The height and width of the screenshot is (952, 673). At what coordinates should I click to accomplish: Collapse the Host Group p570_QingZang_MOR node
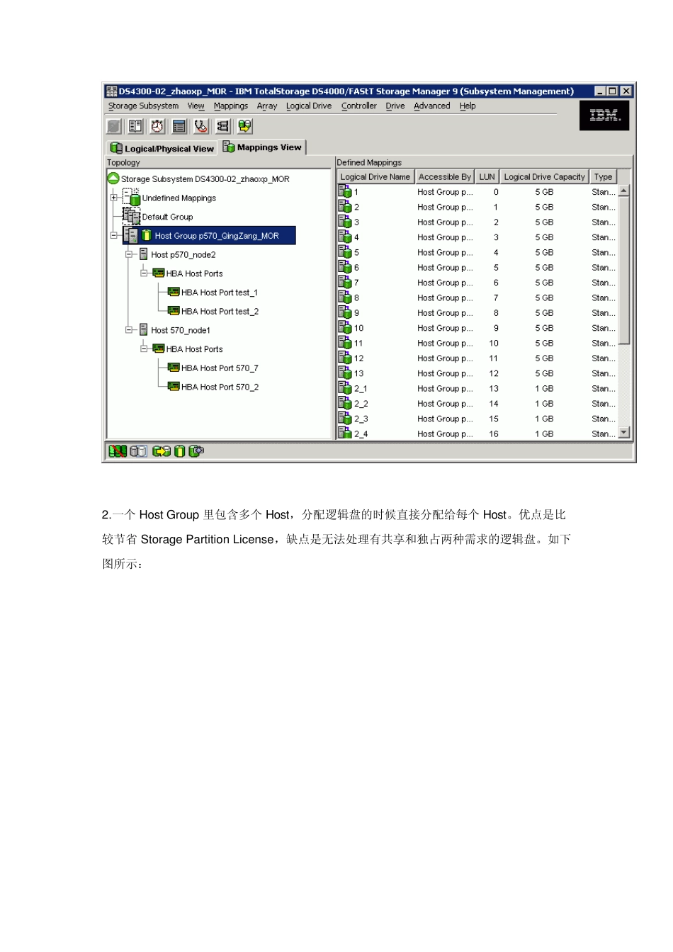coord(114,235)
